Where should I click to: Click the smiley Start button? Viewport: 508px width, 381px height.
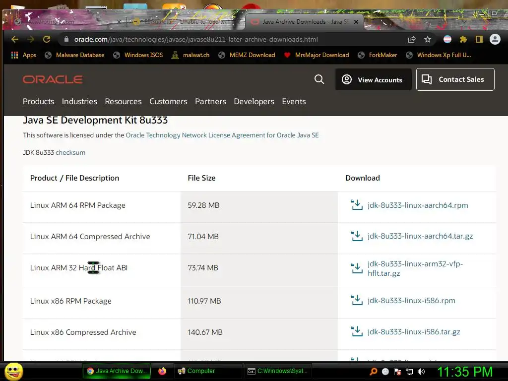point(13,371)
